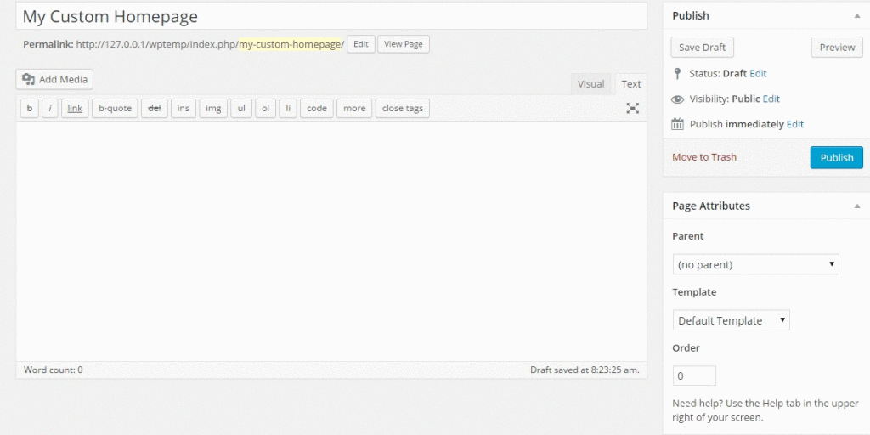Insert deleted text with del button
This screenshot has height=435, width=870.
point(155,108)
